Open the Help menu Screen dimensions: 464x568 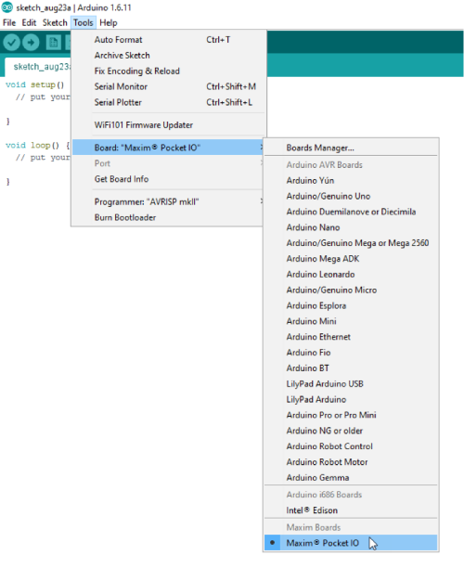[109, 23]
